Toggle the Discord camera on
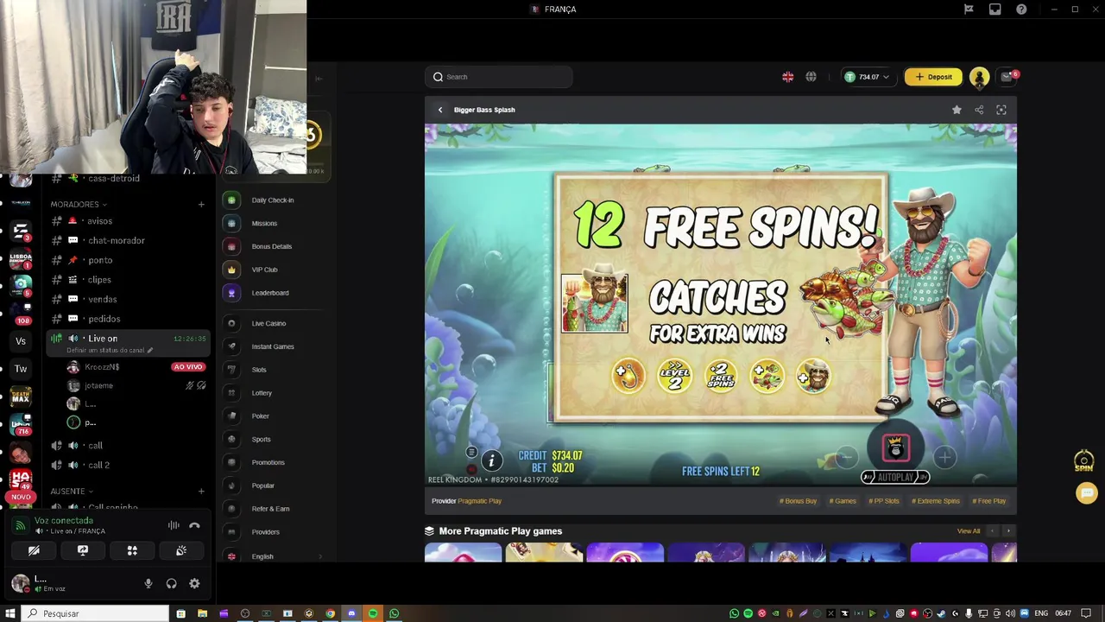Viewport: 1105px width, 622px height. [34, 550]
